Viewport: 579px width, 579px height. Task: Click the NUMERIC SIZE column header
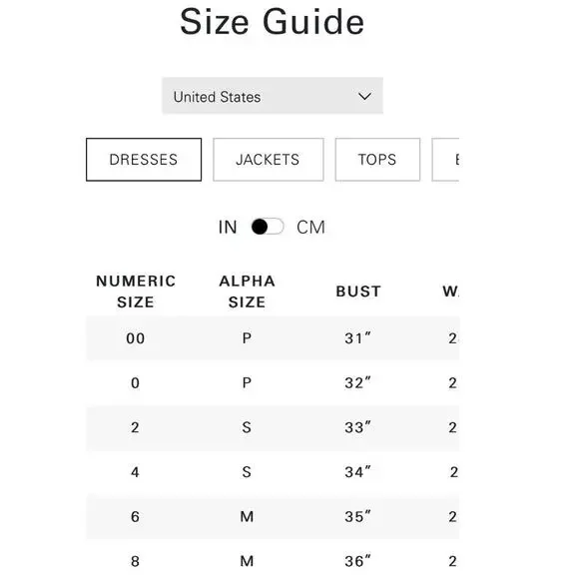pyautogui.click(x=136, y=291)
